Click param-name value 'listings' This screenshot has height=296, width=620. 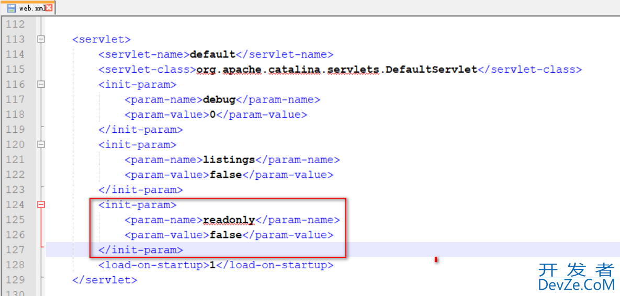(x=229, y=160)
